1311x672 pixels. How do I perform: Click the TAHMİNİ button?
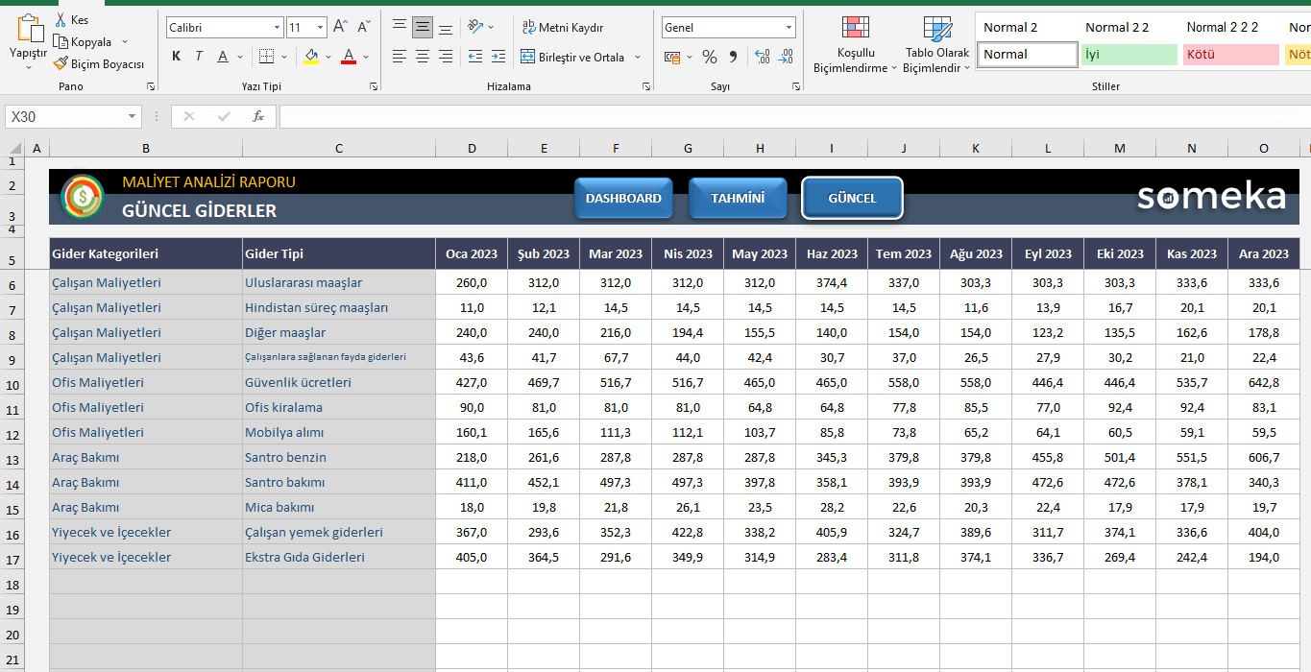coord(738,198)
